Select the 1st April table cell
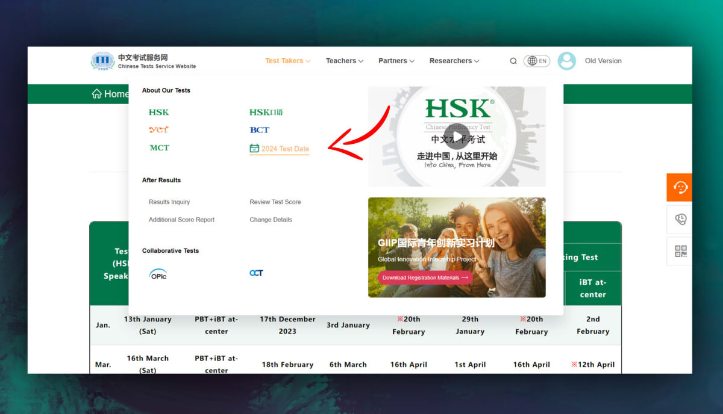This screenshot has width=723, height=414. tap(470, 365)
